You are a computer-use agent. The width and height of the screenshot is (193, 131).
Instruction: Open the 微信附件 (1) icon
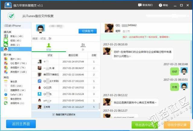pyautogui.click(x=6, y=103)
